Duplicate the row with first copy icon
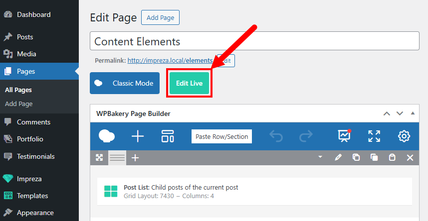Screen dimensions: 428x221 tap(356, 157)
